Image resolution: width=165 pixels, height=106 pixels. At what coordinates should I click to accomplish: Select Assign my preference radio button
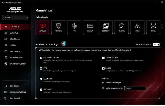(x=103, y=88)
